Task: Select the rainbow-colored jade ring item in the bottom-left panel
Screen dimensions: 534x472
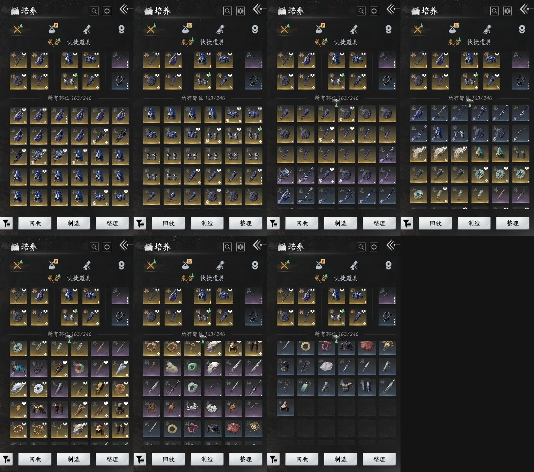Action: (x=79, y=368)
